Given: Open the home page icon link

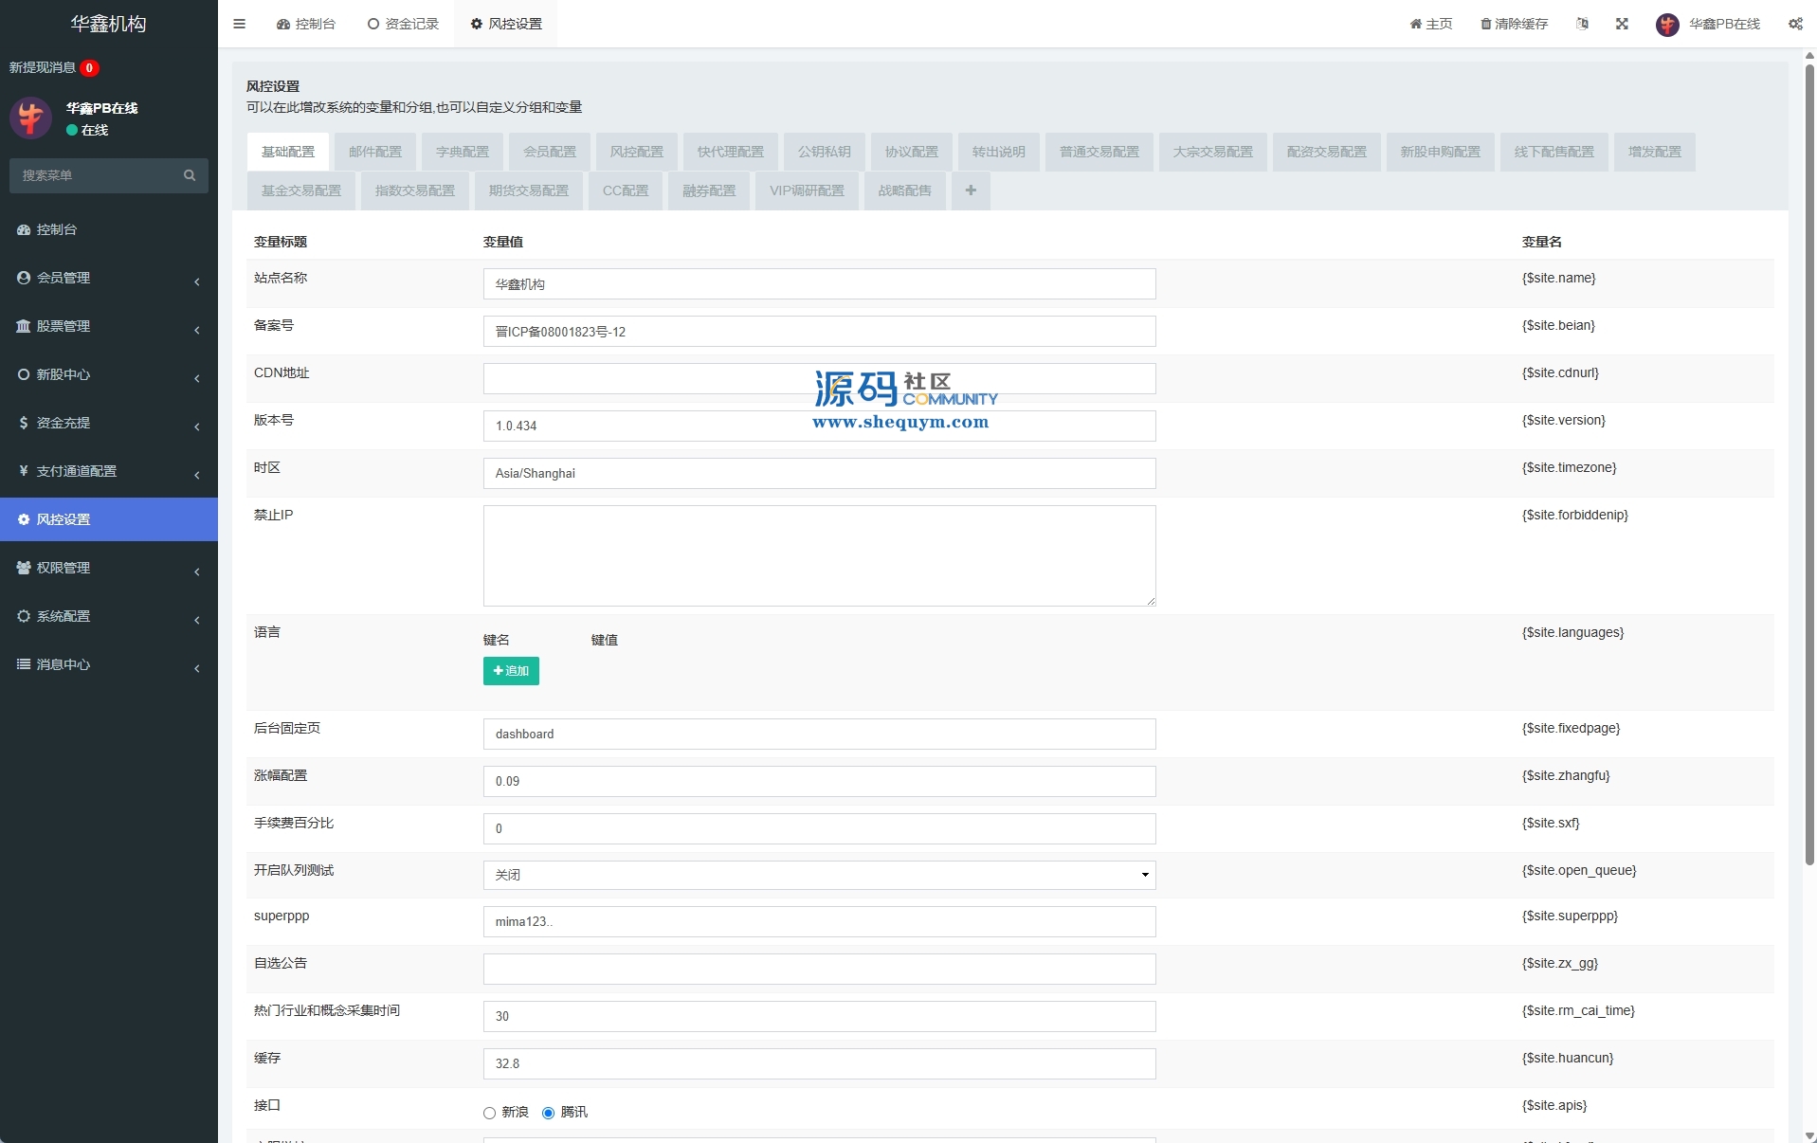Looking at the screenshot, I should [1415, 24].
